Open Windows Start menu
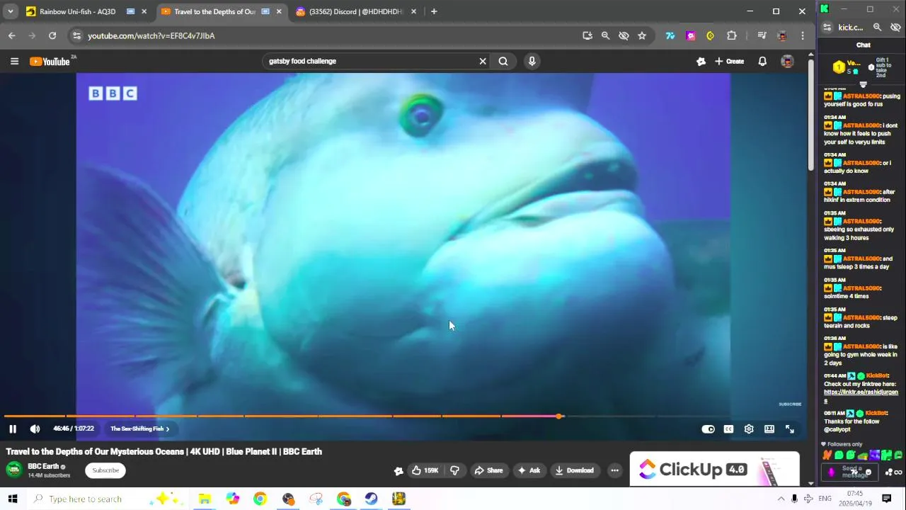The height and width of the screenshot is (510, 906). (12, 499)
